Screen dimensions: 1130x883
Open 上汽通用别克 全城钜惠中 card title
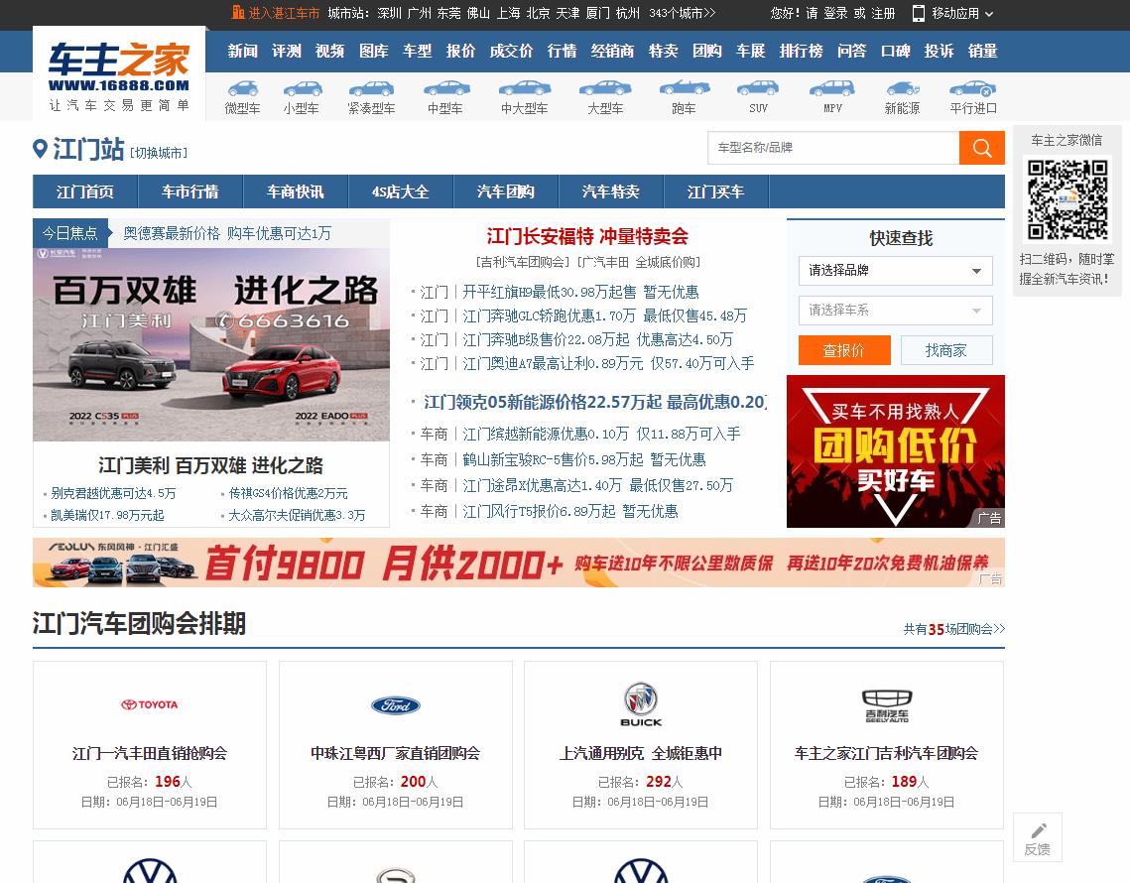641,753
